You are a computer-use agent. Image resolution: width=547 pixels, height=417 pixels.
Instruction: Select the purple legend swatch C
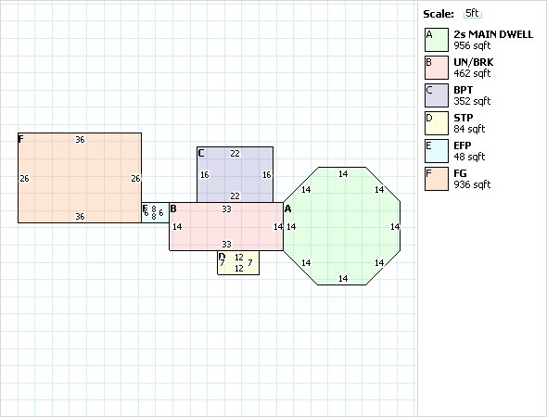[x=437, y=95]
